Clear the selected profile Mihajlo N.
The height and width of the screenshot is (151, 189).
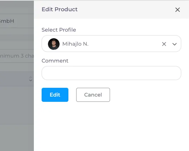[164, 44]
